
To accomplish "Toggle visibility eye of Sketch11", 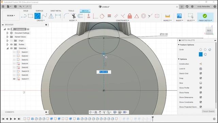I will [x=14, y=79].
